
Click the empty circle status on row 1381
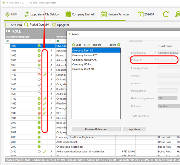click(x=39, y=70)
